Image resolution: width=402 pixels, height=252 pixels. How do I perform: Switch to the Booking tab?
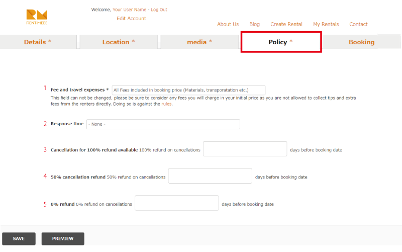click(361, 42)
